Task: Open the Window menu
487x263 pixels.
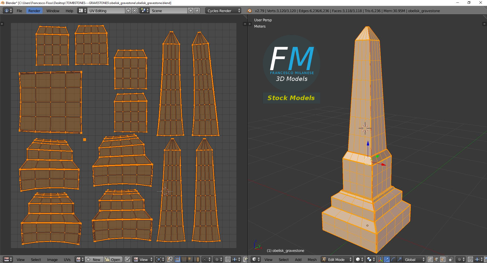Action: click(x=53, y=11)
